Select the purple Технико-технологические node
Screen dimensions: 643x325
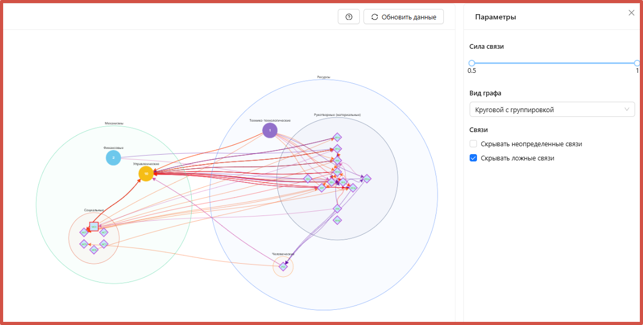pos(269,130)
